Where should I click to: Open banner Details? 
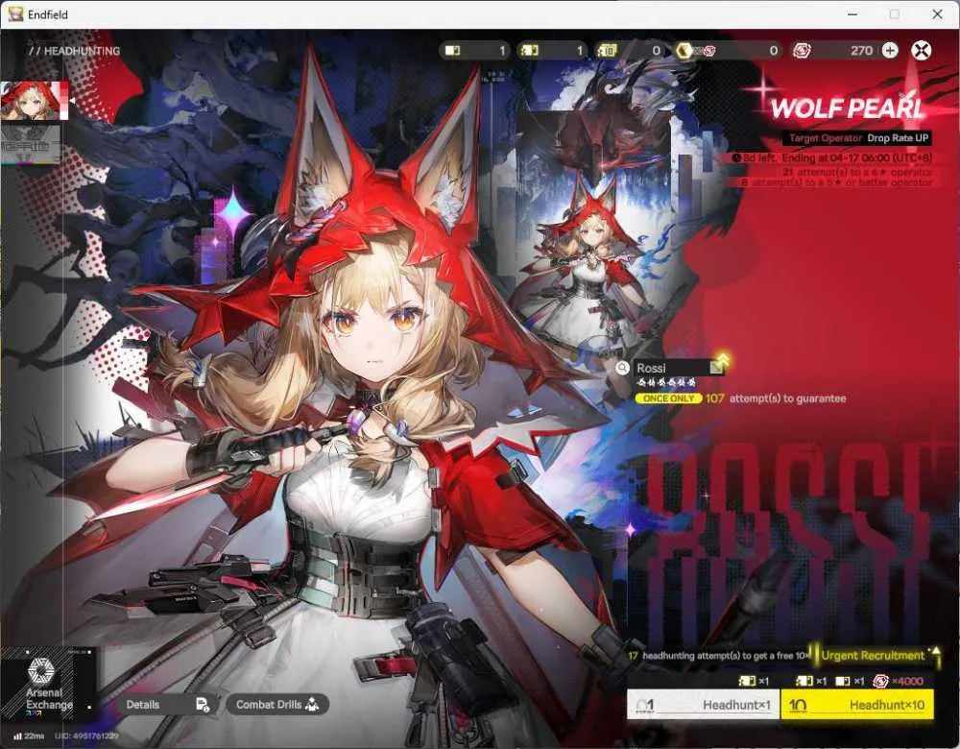(168, 704)
